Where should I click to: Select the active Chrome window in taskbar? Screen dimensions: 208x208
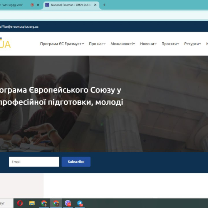click(x=56, y=203)
